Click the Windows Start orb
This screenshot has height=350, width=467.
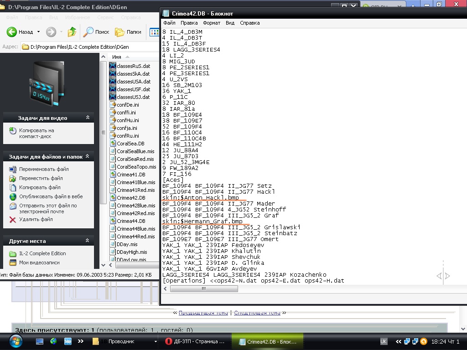coord(15,341)
